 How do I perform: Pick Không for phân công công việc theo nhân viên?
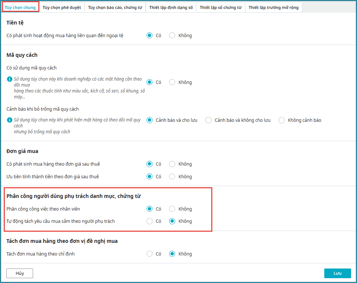point(172,209)
